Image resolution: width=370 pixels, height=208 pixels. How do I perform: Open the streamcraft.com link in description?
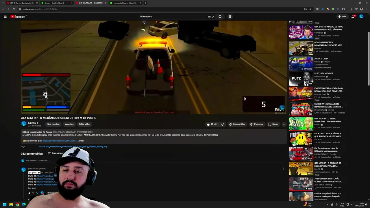tap(59, 141)
